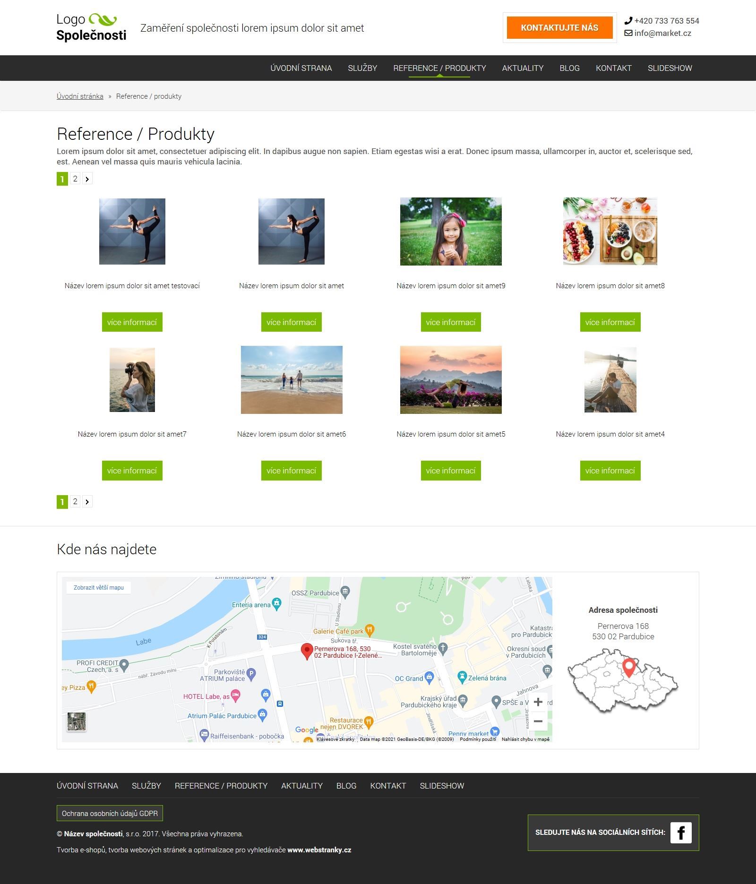Click footer link KONTAKT
Screen dimensions: 756x884
click(x=388, y=786)
